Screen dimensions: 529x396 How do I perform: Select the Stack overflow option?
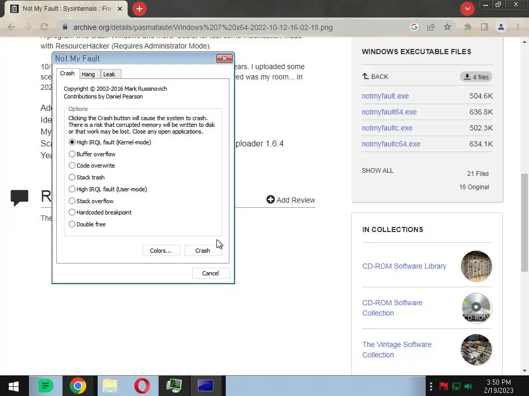(91, 201)
